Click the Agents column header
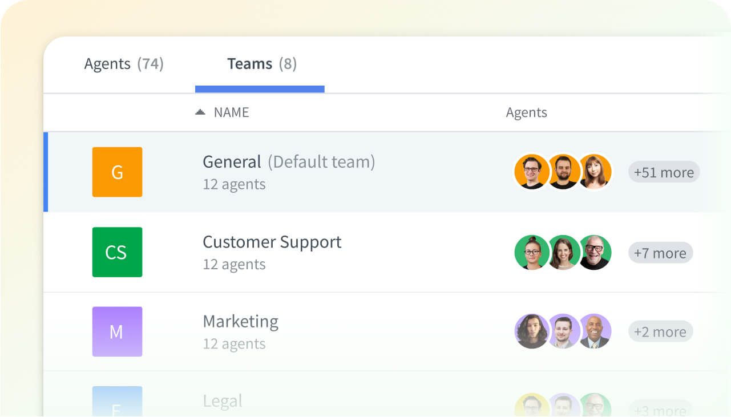 (526, 112)
